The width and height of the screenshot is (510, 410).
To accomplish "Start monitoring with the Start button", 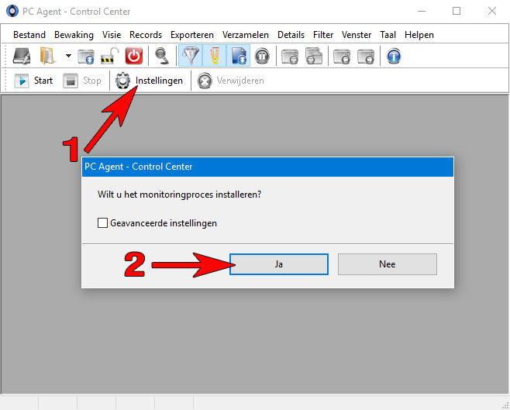I will 33,81.
